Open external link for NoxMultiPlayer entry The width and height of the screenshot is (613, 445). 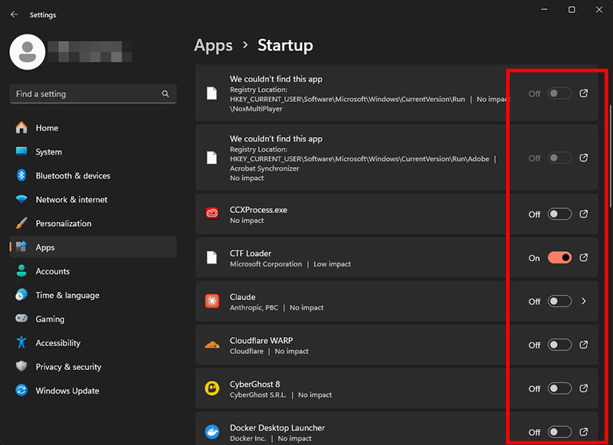pos(584,93)
